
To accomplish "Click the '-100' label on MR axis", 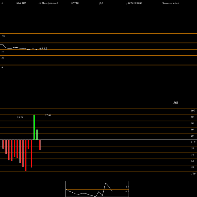I will coord(193,174).
